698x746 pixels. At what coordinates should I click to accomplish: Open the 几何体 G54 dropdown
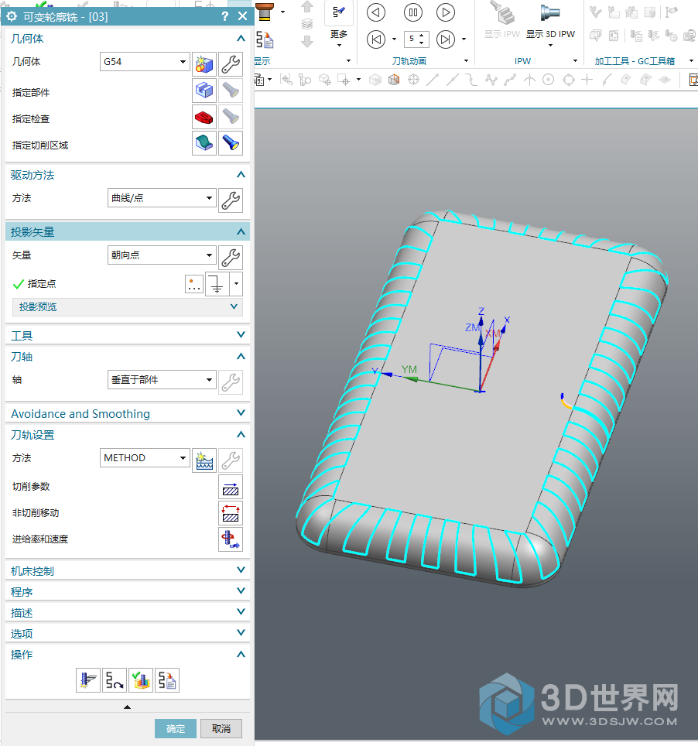(x=145, y=61)
